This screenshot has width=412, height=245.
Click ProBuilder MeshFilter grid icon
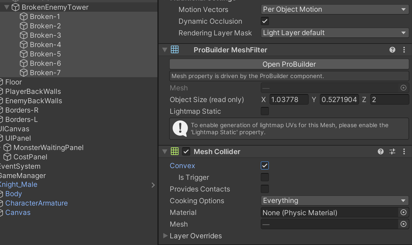(x=175, y=50)
